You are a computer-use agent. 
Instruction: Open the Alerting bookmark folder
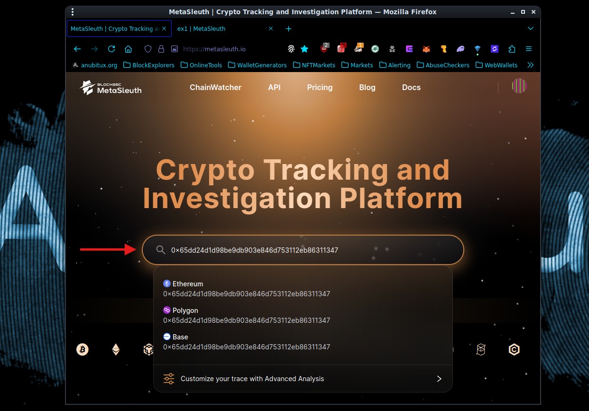tap(395, 65)
